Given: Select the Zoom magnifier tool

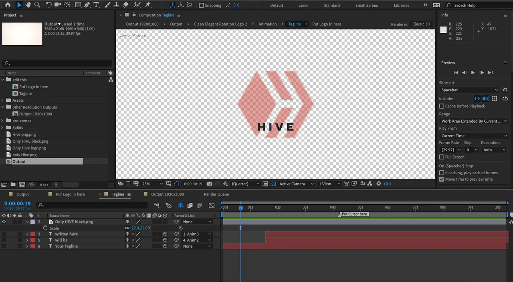Looking at the screenshot, I should [x=37, y=5].
